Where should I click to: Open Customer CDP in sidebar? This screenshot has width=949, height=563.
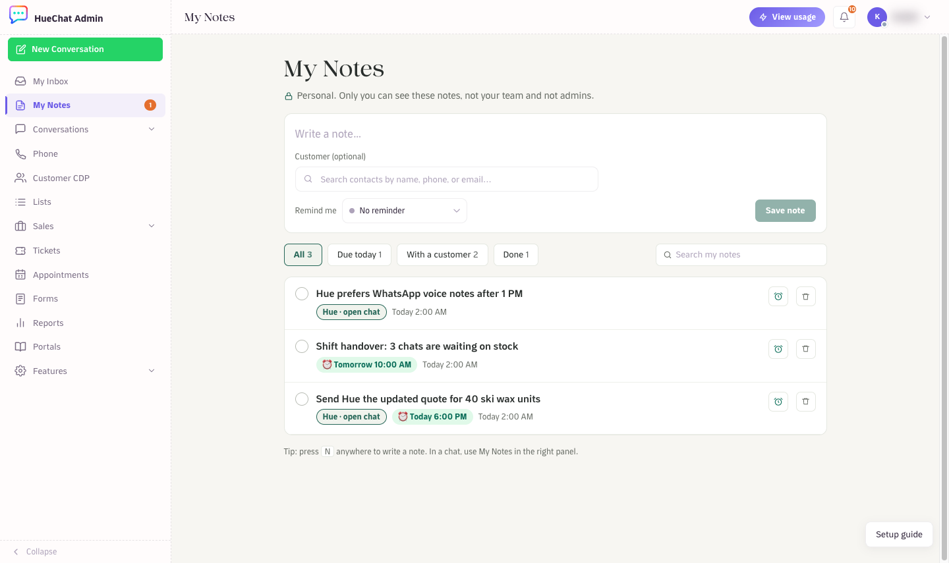click(x=85, y=178)
